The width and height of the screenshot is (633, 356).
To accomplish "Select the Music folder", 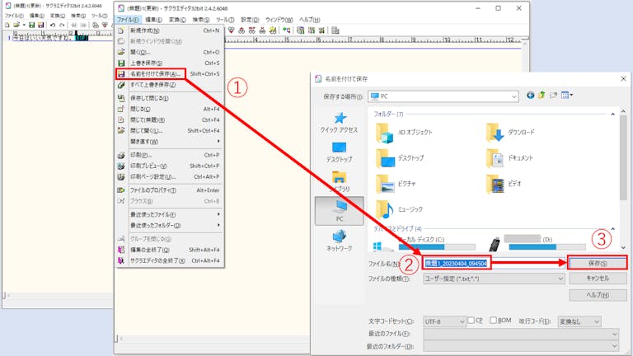I will point(400,209).
